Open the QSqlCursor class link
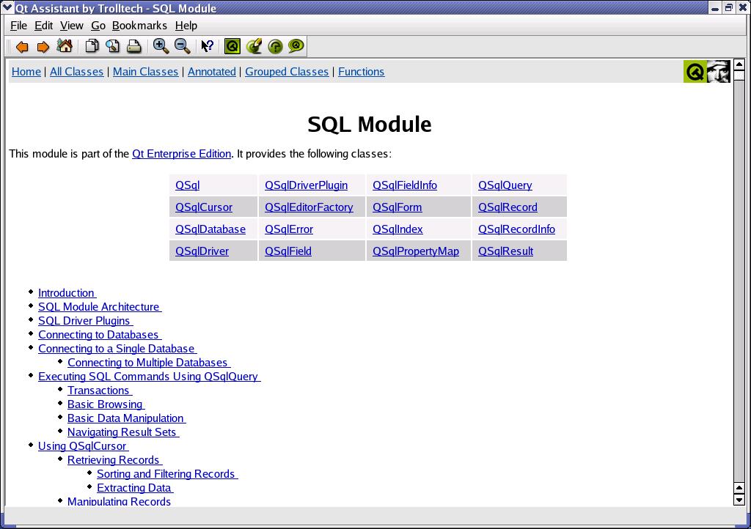 pyautogui.click(x=204, y=207)
